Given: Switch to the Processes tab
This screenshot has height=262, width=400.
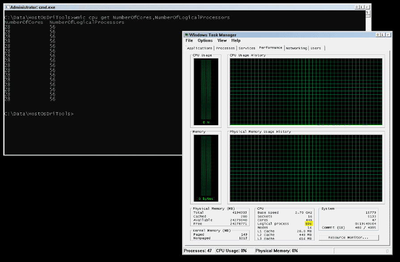Looking at the screenshot, I should [x=225, y=48].
